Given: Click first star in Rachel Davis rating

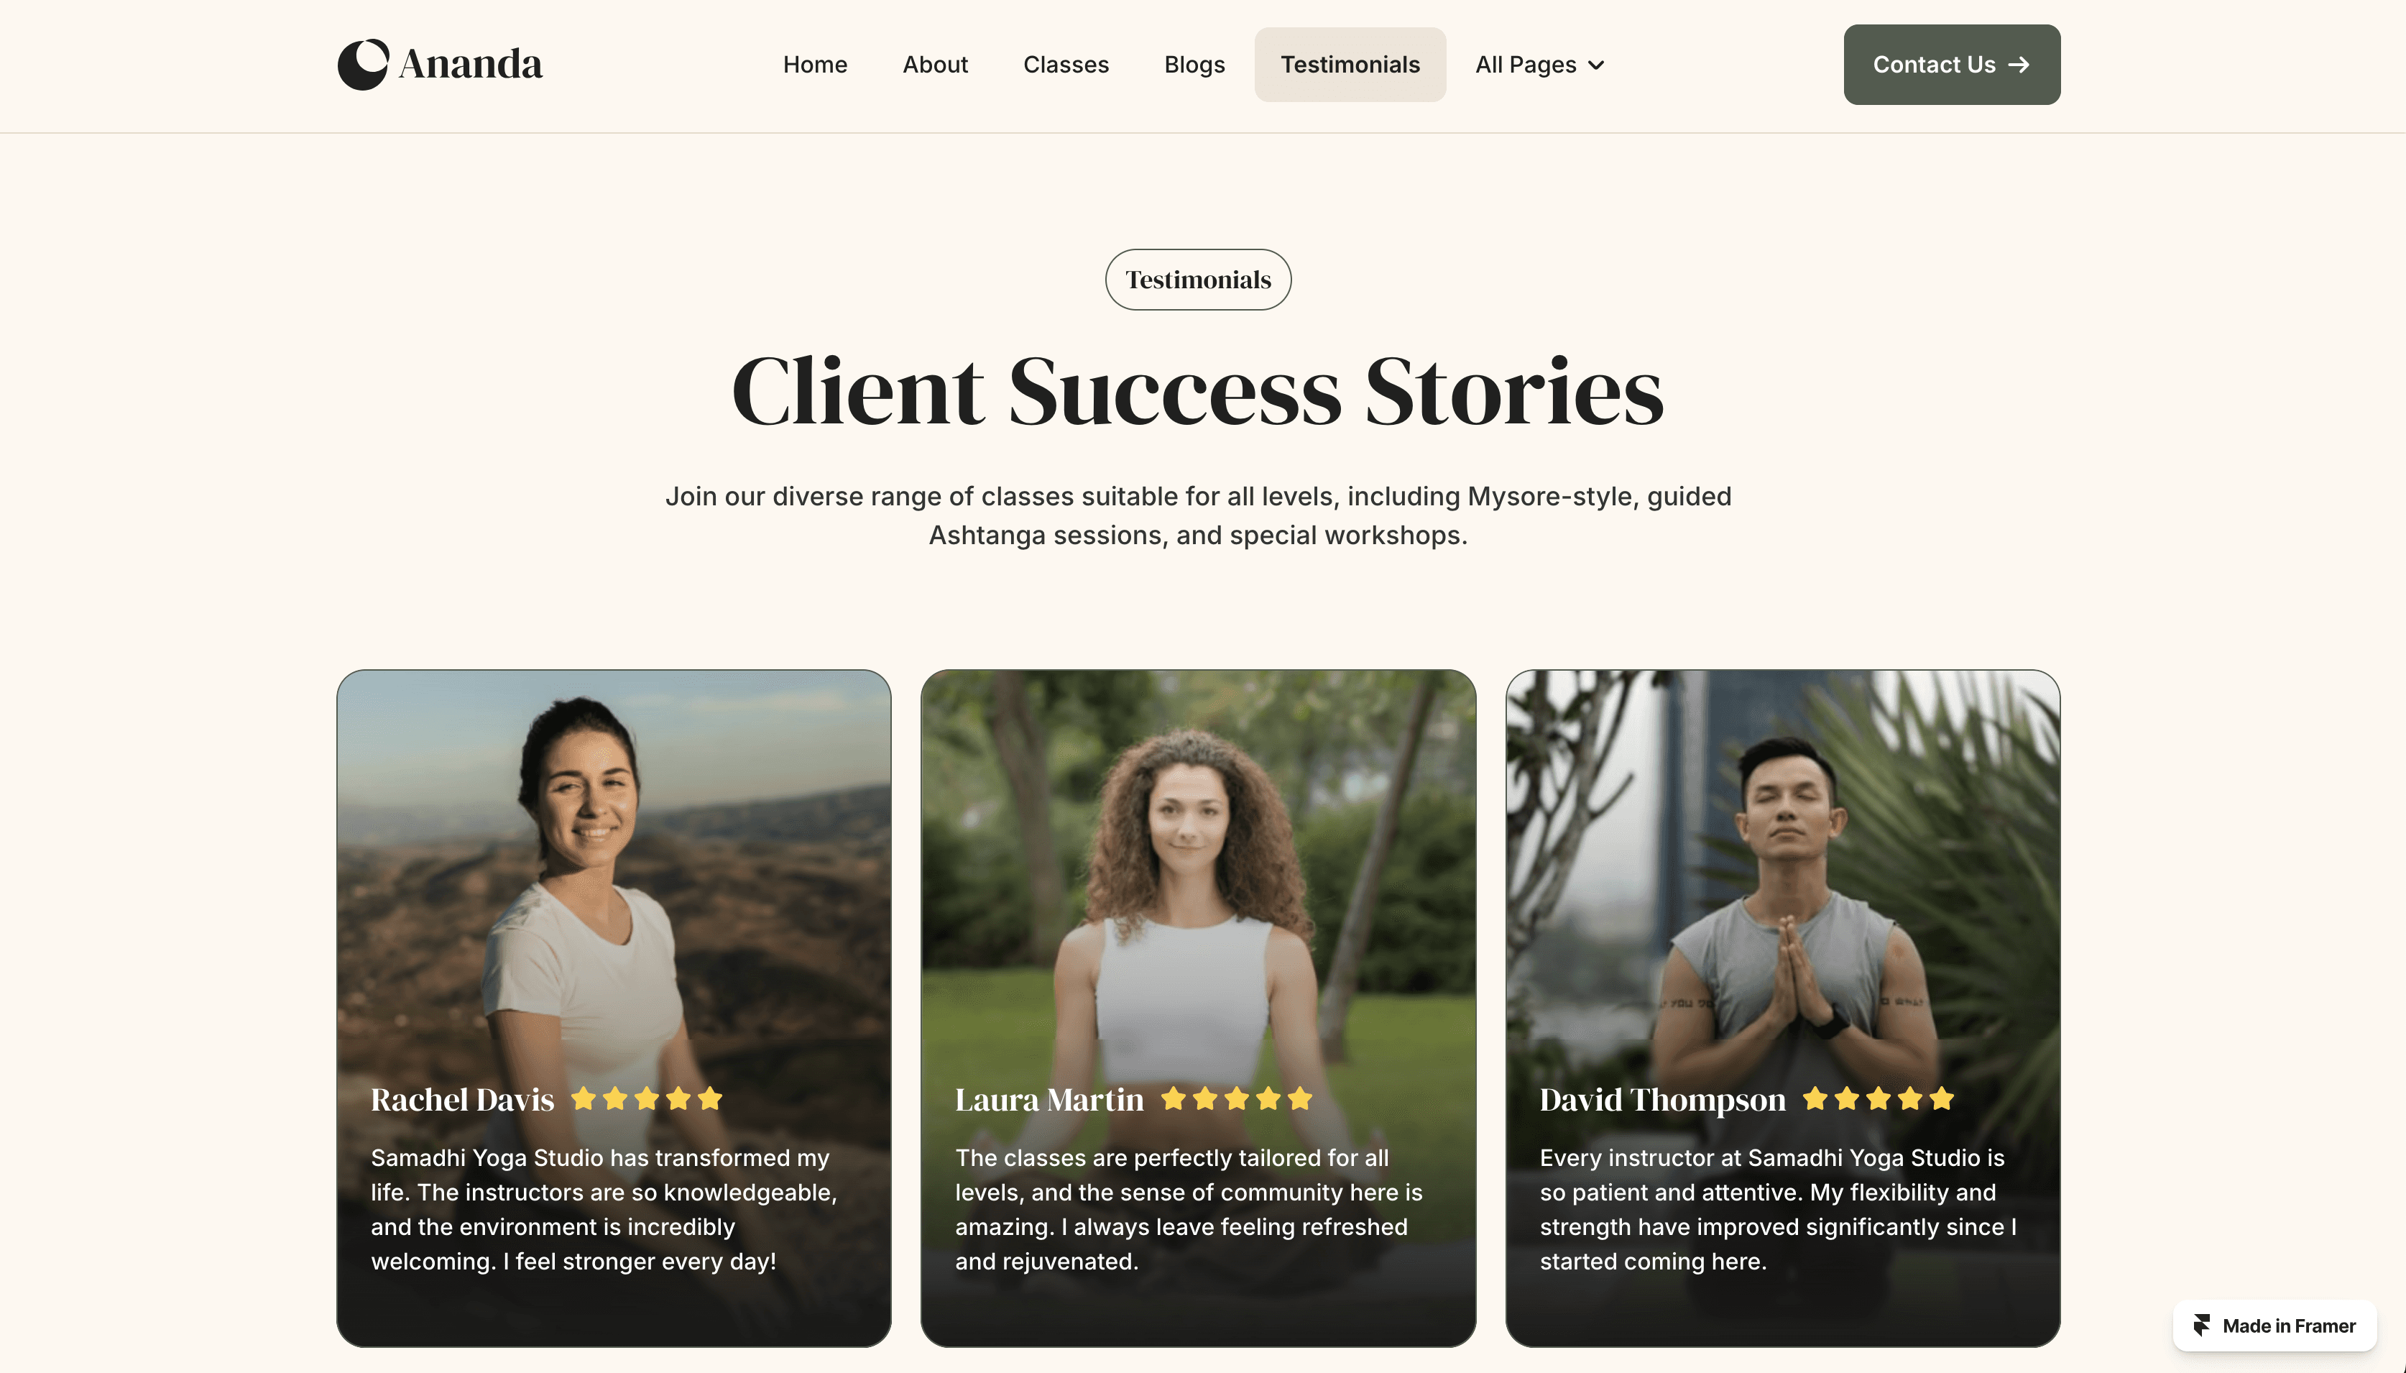Looking at the screenshot, I should point(584,1098).
